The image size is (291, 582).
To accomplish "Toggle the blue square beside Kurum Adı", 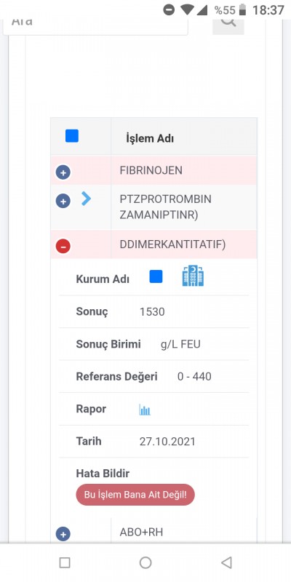I will tap(156, 276).
